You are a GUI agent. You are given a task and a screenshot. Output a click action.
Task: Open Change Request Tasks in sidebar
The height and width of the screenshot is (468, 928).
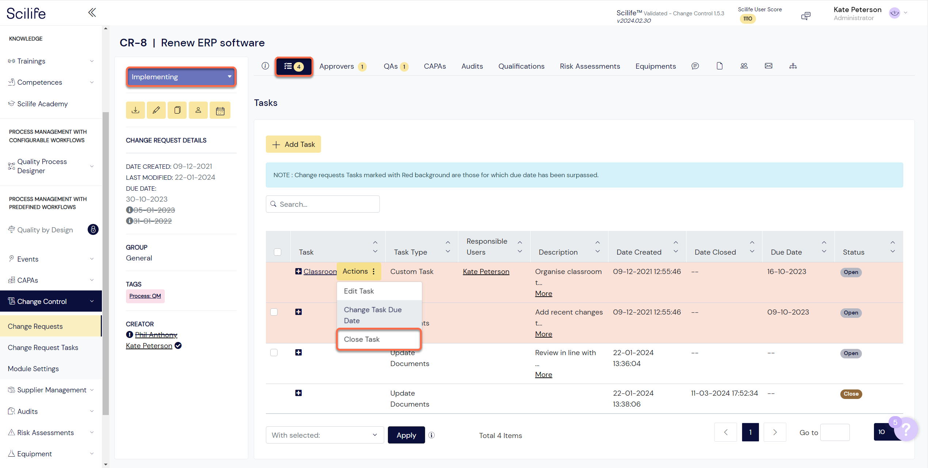pos(43,347)
